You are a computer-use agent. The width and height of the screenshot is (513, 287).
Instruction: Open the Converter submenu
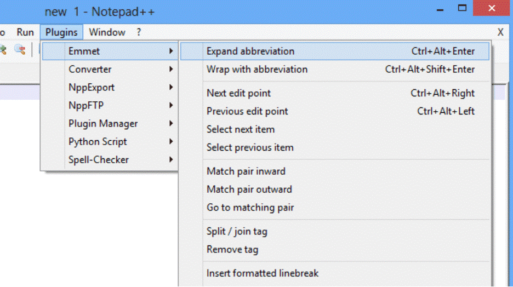click(110, 70)
